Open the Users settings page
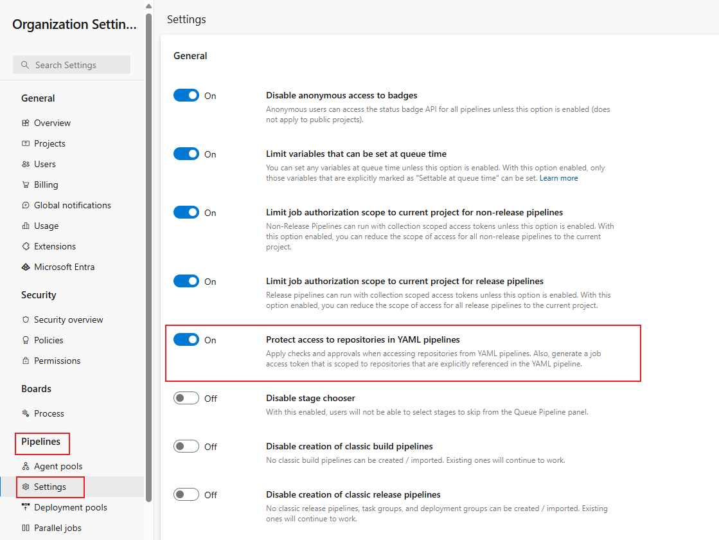The height and width of the screenshot is (540, 719). click(x=45, y=164)
